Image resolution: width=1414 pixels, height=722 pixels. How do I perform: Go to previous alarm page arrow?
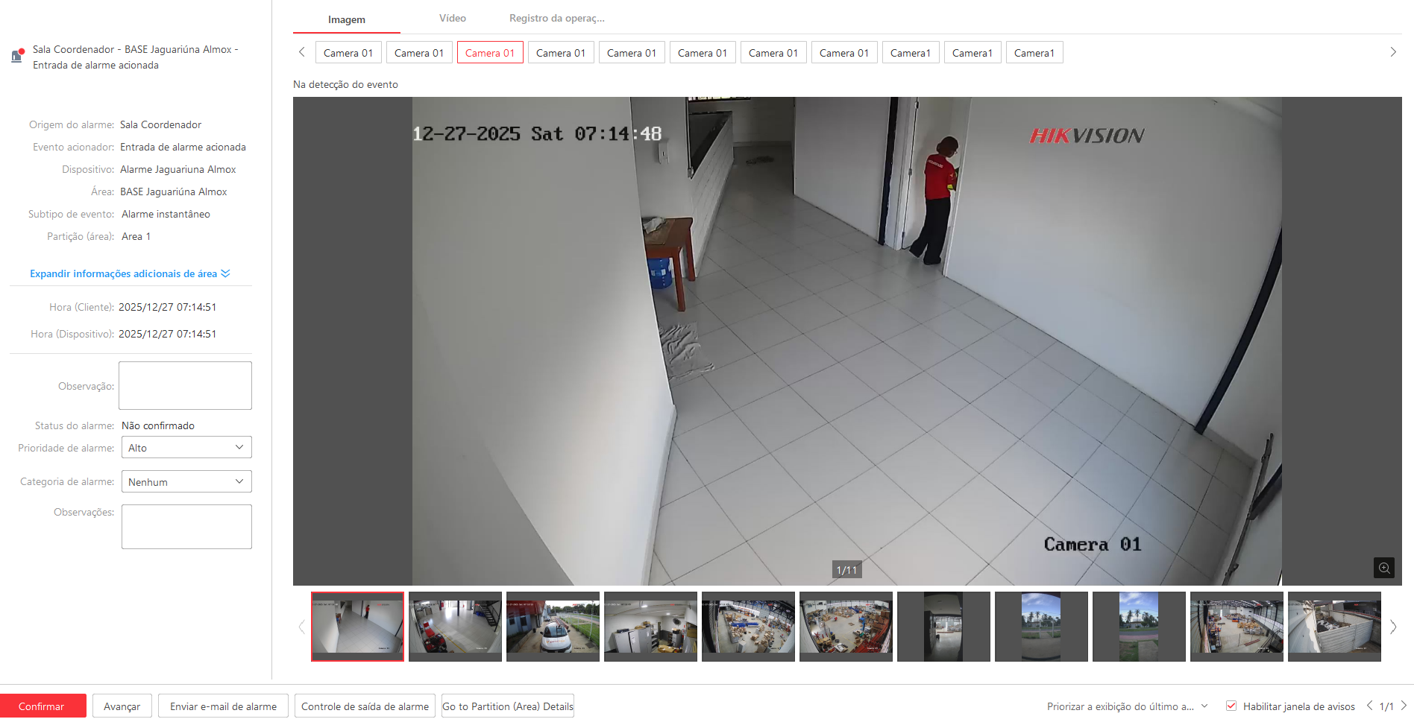(x=1369, y=706)
